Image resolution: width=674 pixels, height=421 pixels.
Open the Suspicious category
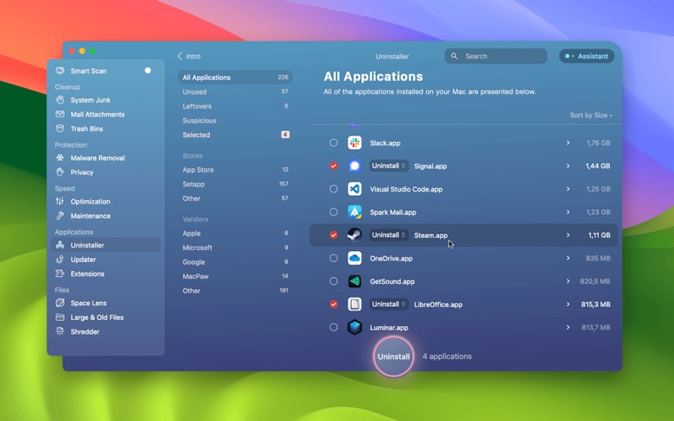coord(235,121)
